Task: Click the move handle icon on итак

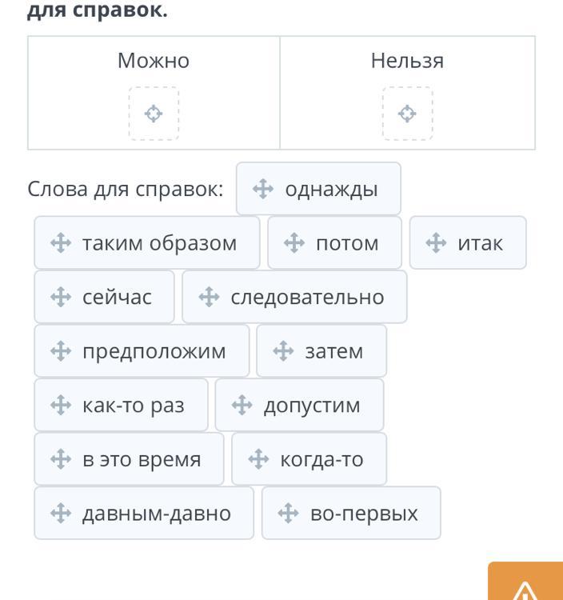Action: click(x=436, y=242)
